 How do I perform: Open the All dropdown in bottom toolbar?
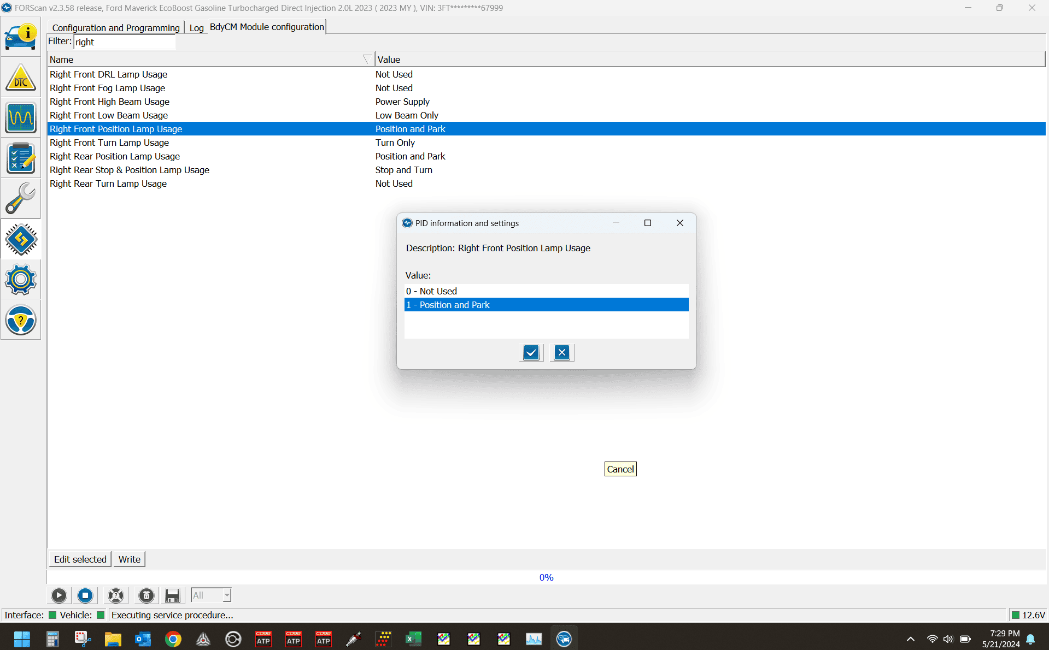[211, 595]
